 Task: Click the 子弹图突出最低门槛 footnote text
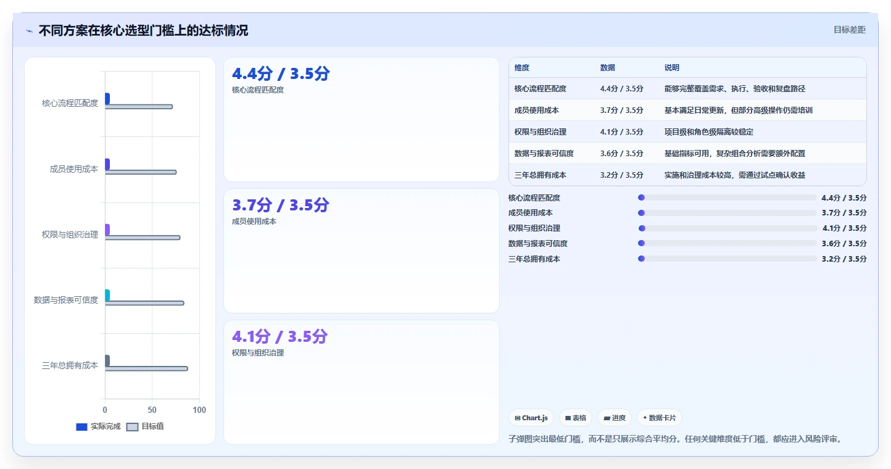[675, 439]
